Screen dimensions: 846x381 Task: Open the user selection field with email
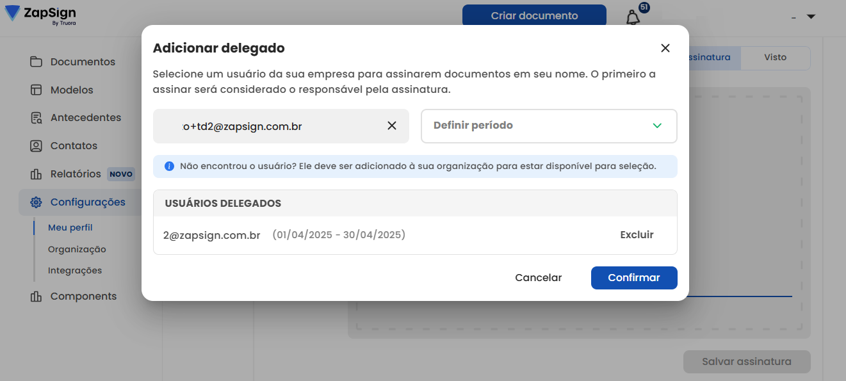point(281,126)
